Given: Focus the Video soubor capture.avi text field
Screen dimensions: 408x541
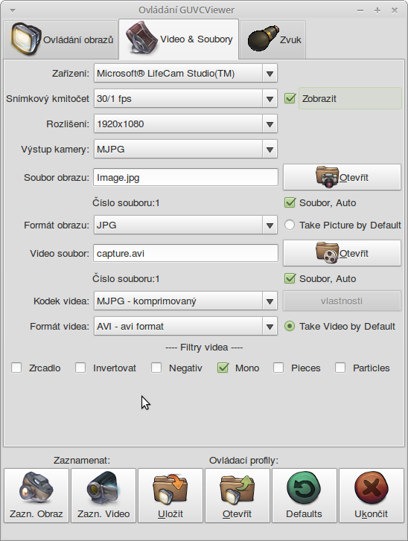Looking at the screenshot, I should point(185,253).
